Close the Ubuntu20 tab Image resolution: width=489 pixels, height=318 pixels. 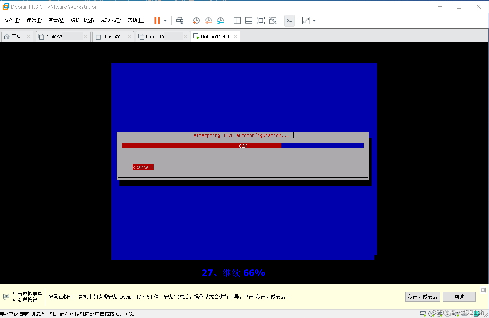pyautogui.click(x=130, y=37)
